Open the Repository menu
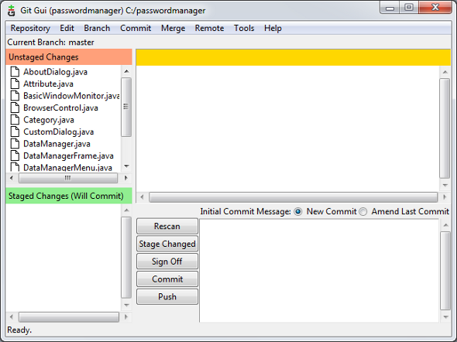Image resolution: width=457 pixels, height=342 pixels. 30,28
